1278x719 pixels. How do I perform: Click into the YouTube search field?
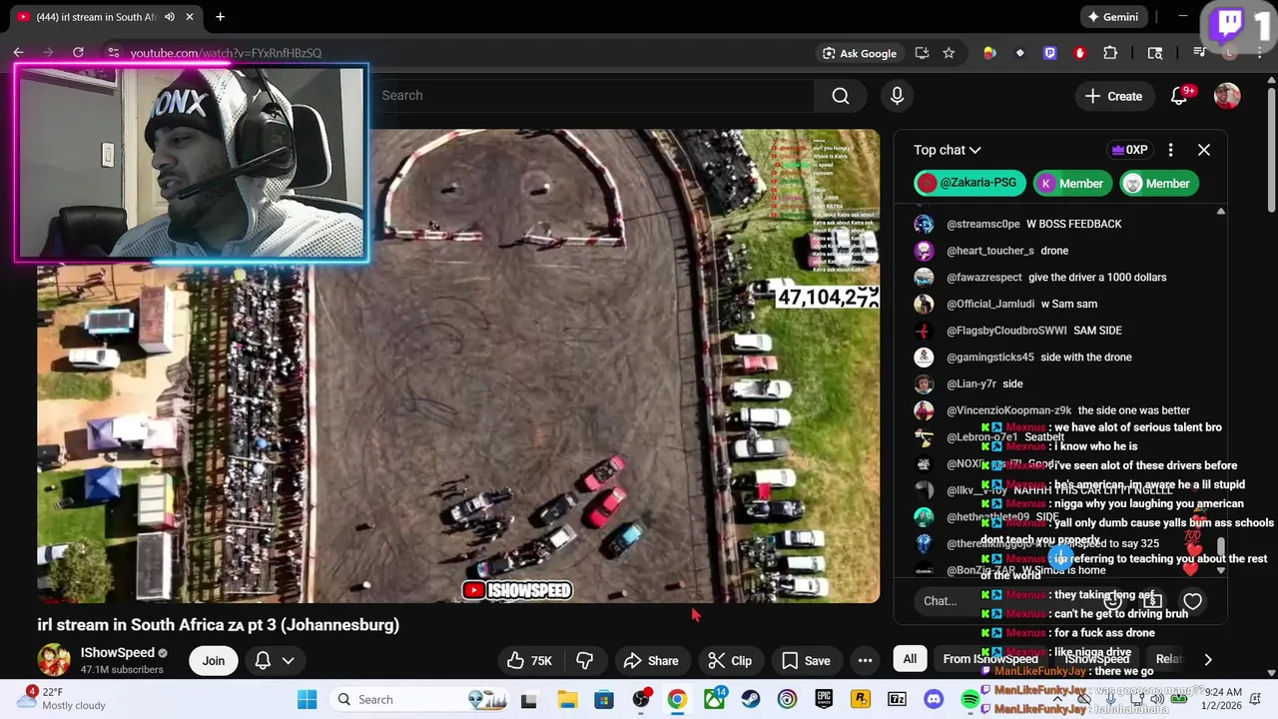click(x=594, y=96)
